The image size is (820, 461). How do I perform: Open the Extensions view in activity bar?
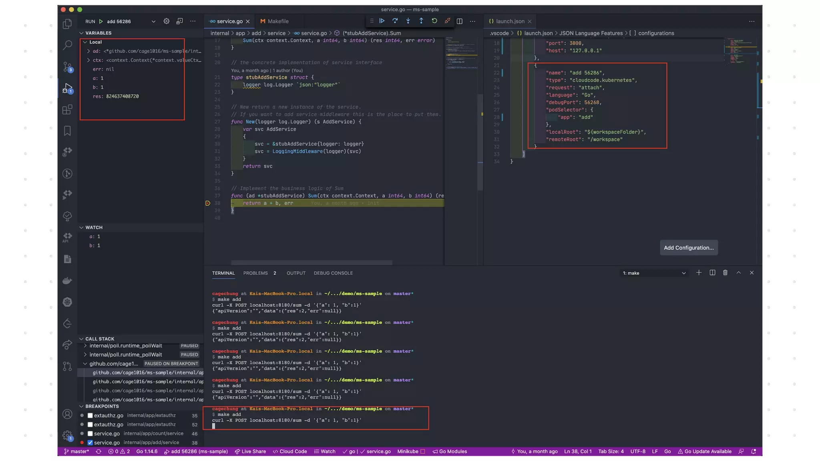point(67,109)
